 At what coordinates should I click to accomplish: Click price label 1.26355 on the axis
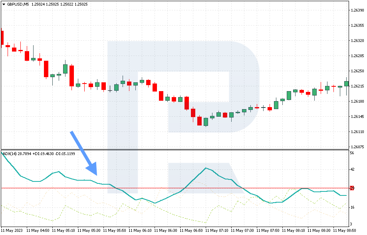click(357, 26)
